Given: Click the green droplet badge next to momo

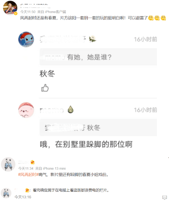Looking at the screenshot, I should [x=70, y=109].
